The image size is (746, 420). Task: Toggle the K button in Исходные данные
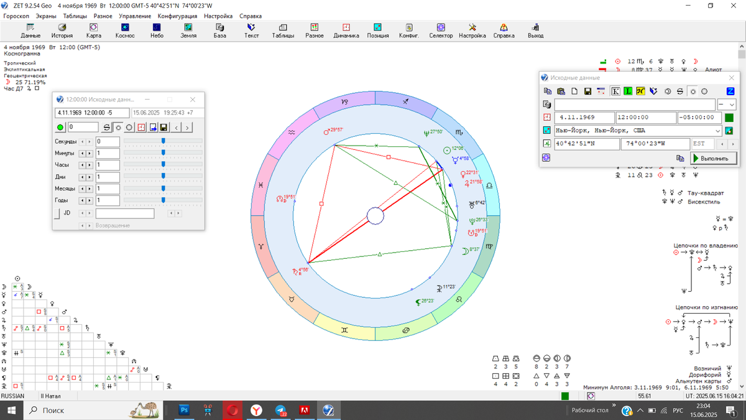coord(615,91)
